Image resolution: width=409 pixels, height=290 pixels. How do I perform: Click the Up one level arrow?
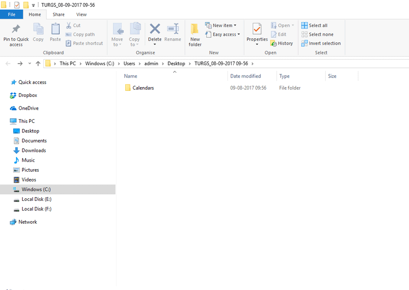click(x=38, y=64)
